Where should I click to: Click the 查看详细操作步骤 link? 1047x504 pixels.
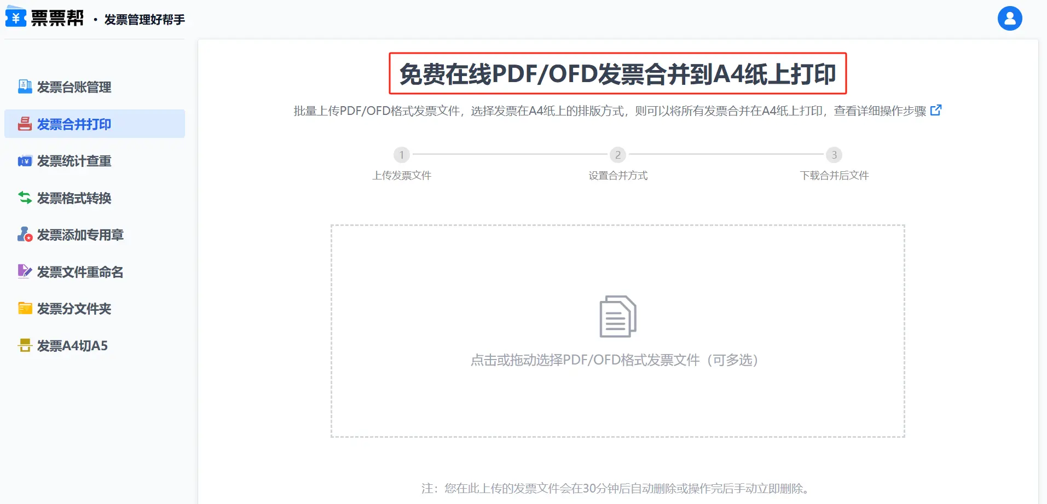(x=880, y=111)
